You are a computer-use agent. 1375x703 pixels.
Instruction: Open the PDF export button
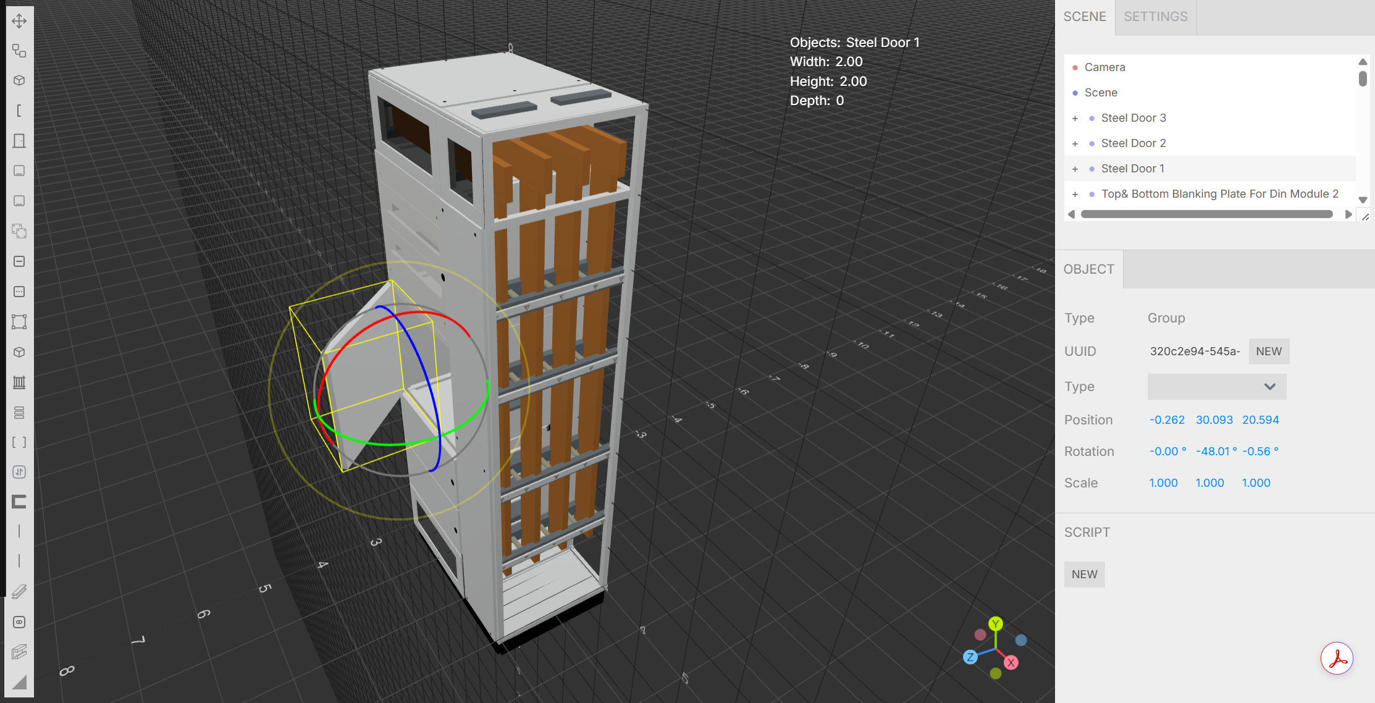(x=1337, y=659)
